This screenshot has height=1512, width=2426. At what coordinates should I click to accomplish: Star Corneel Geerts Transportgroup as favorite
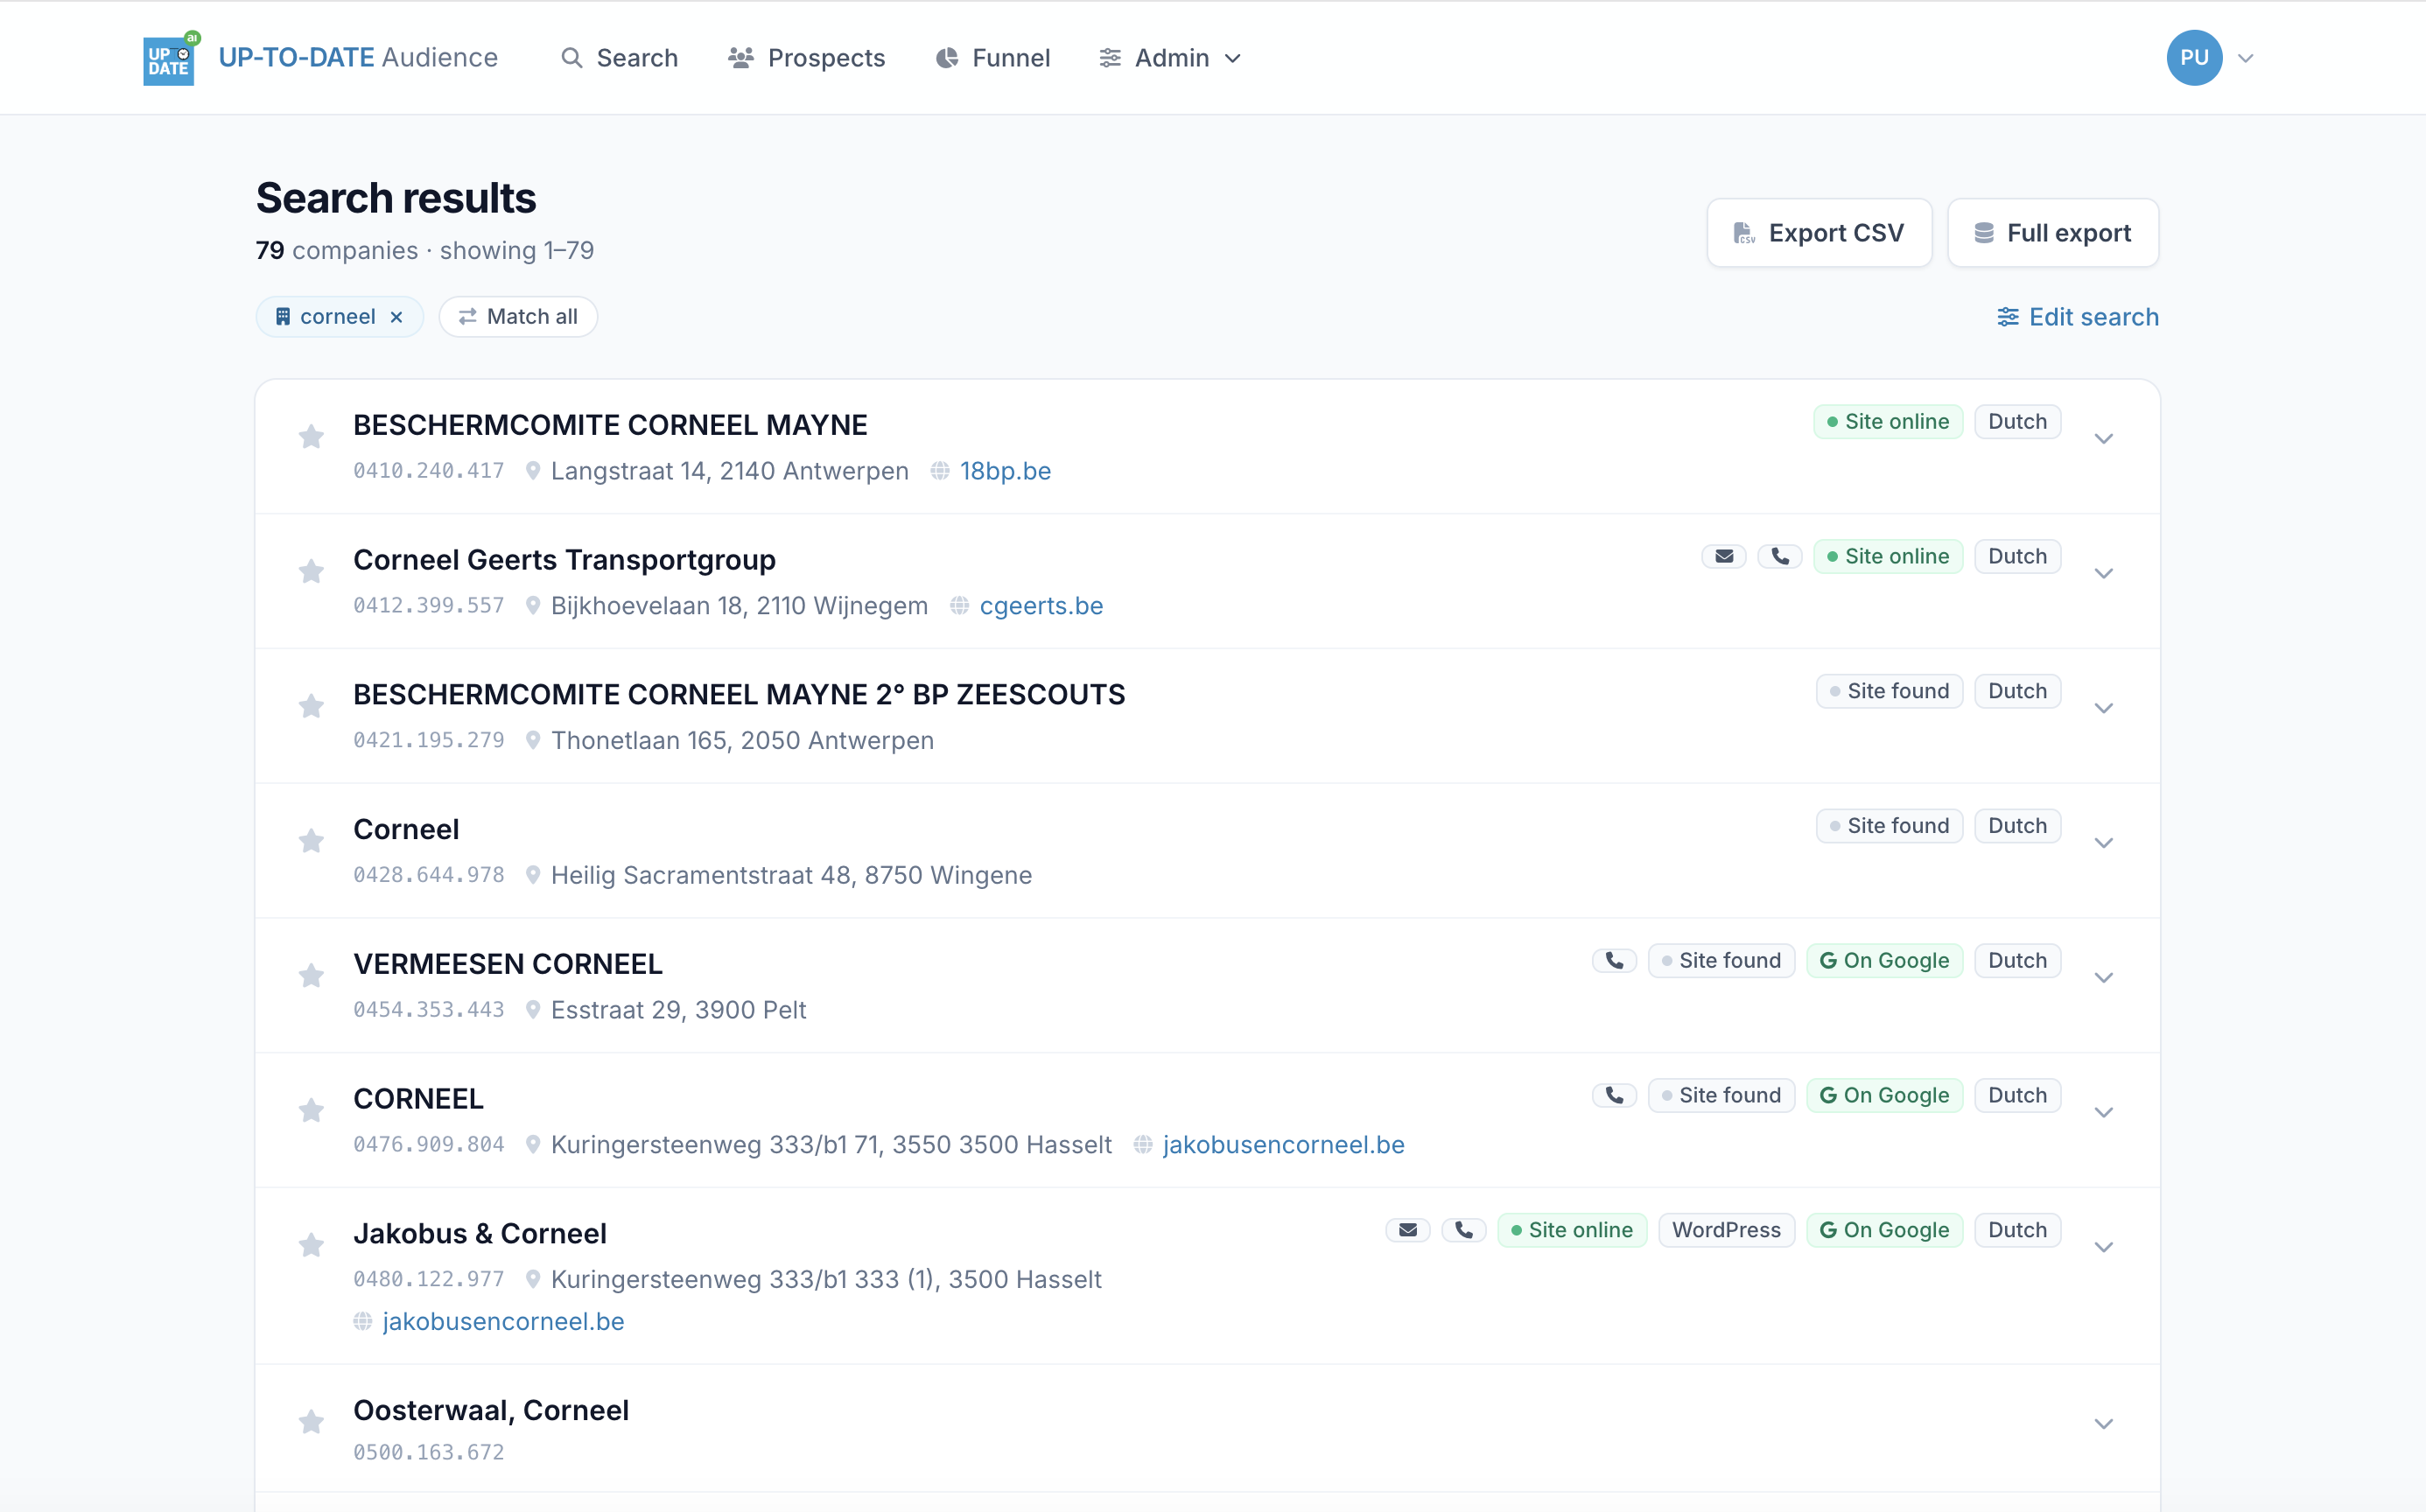click(311, 572)
